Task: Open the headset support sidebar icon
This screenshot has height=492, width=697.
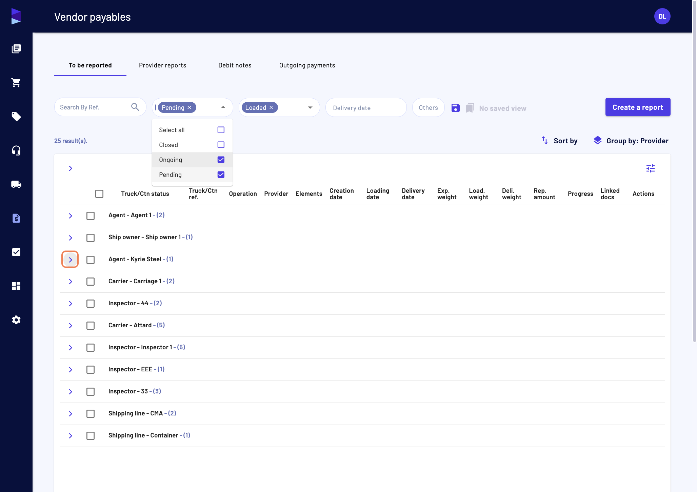Action: 16,150
